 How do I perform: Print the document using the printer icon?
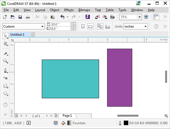[x=28, y=17]
